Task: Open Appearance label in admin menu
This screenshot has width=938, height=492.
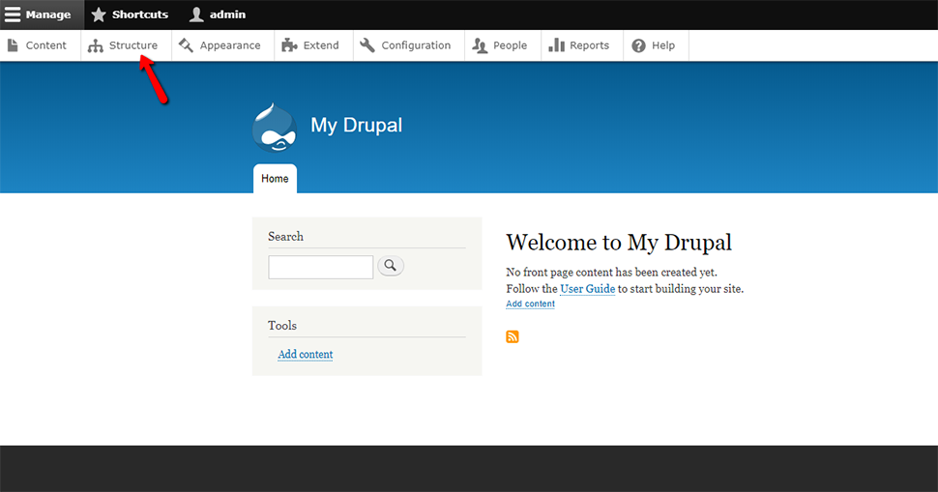Action: tap(230, 46)
